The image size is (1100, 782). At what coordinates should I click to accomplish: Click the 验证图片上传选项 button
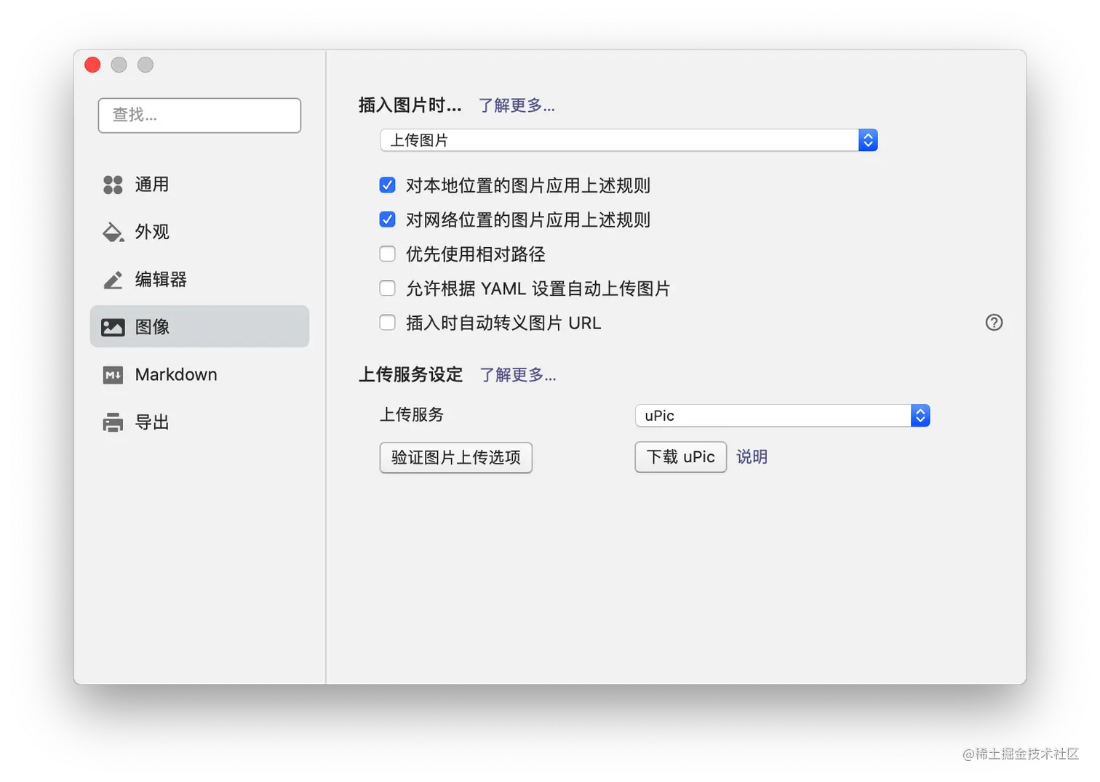[456, 457]
